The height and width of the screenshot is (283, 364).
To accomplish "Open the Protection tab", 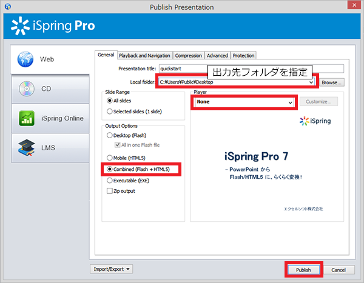I will pyautogui.click(x=243, y=56).
